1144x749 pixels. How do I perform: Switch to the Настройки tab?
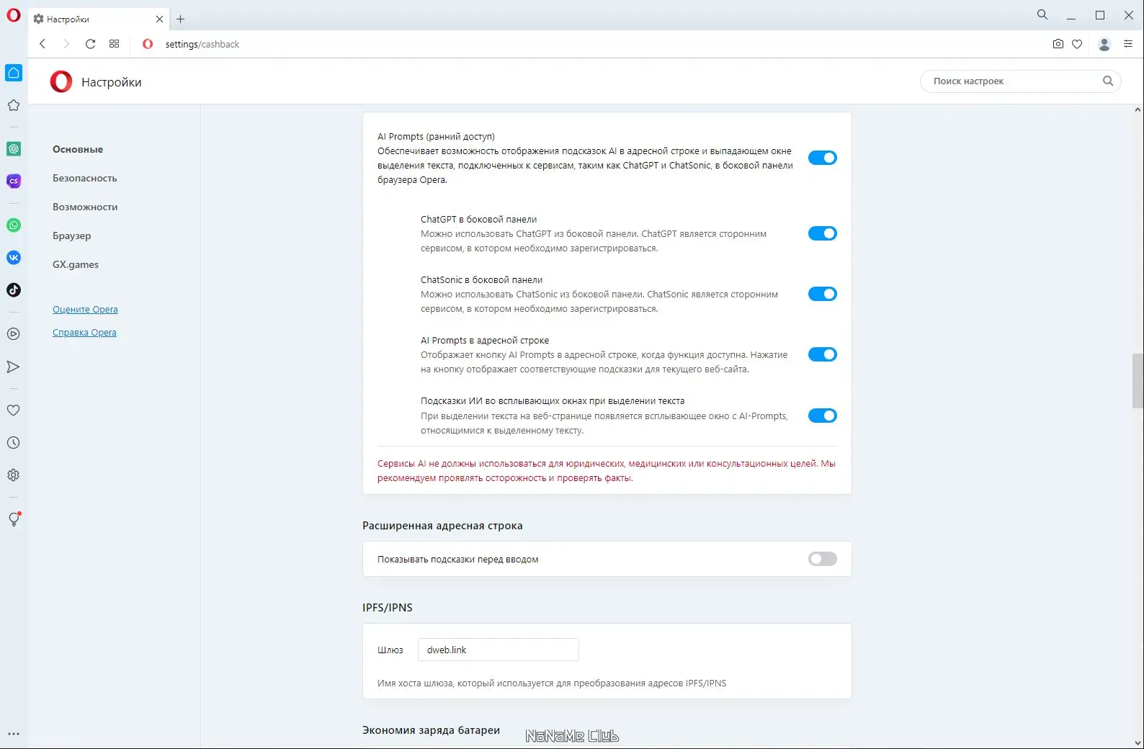[99, 19]
